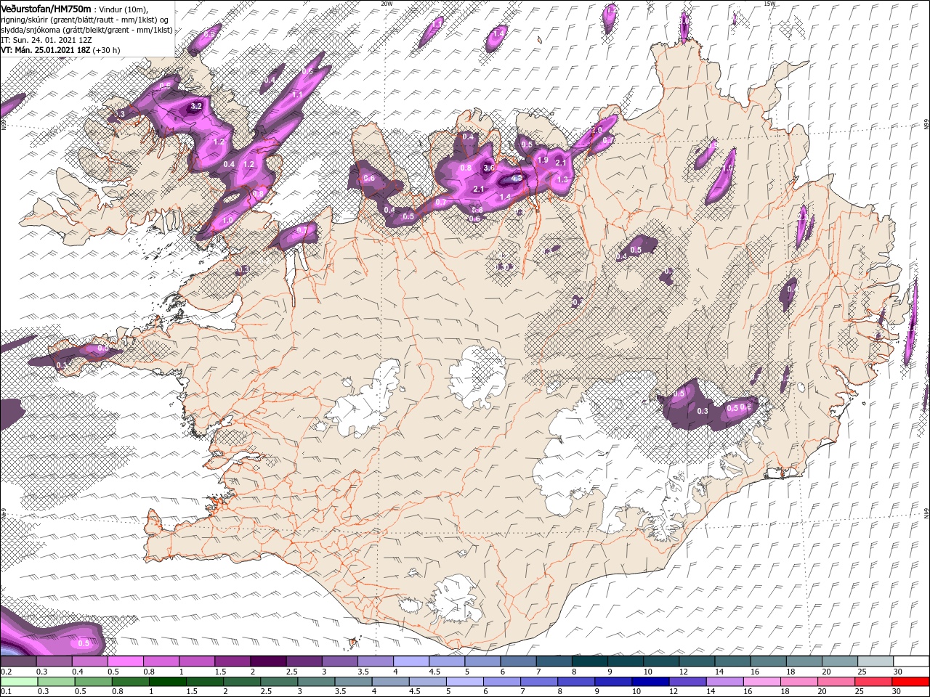
Task: Pick the darkest green 1 swatch, rain scale
Action: coord(167,682)
